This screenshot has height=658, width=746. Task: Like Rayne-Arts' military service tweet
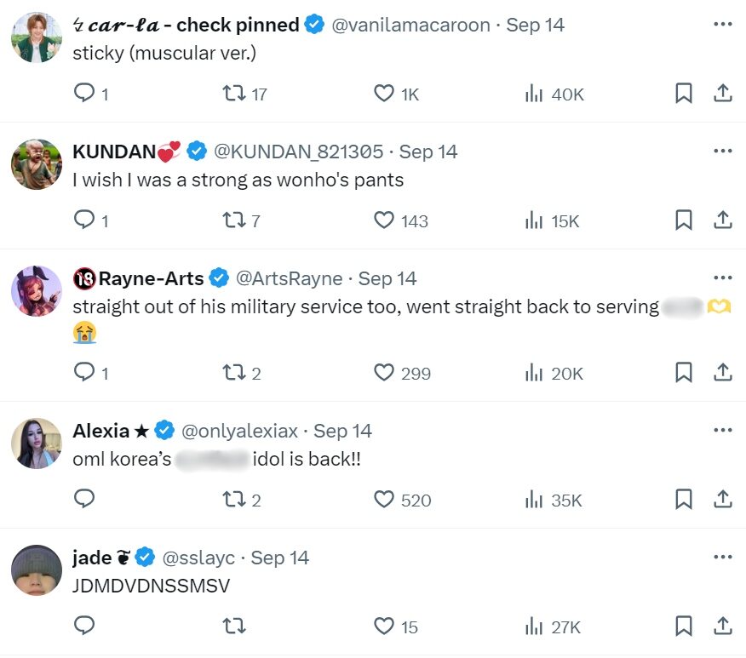(x=385, y=373)
